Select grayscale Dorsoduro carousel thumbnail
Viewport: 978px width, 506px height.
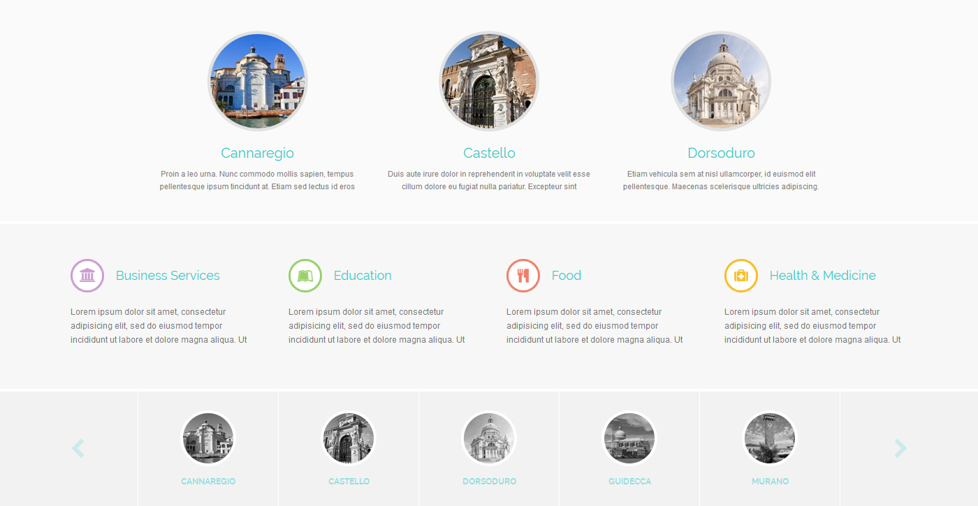click(489, 438)
